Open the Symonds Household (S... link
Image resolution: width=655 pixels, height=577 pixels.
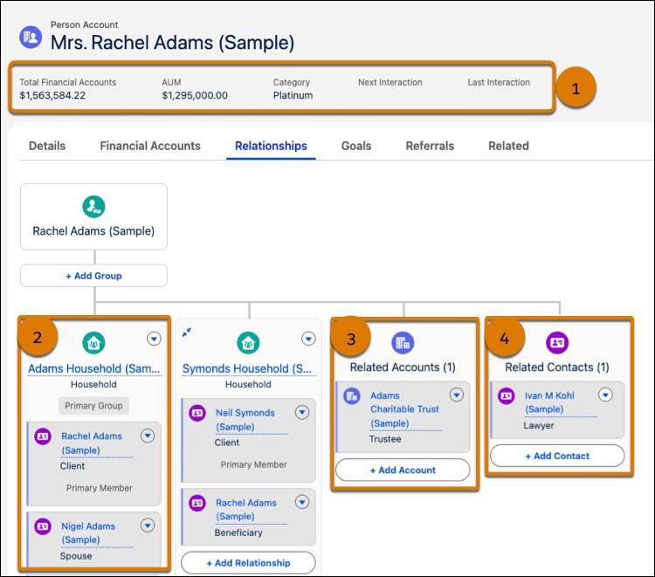click(x=247, y=368)
